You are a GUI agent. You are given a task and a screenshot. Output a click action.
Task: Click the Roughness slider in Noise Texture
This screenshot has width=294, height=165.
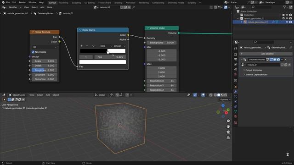pos(45,70)
